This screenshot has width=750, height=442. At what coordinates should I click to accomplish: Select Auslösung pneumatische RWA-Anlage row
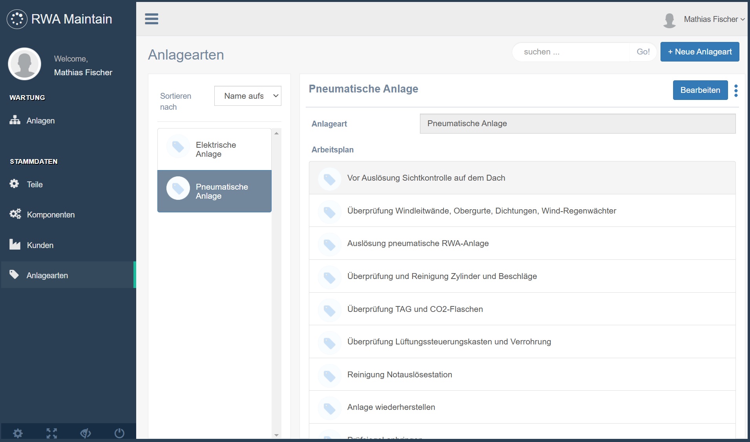click(418, 243)
